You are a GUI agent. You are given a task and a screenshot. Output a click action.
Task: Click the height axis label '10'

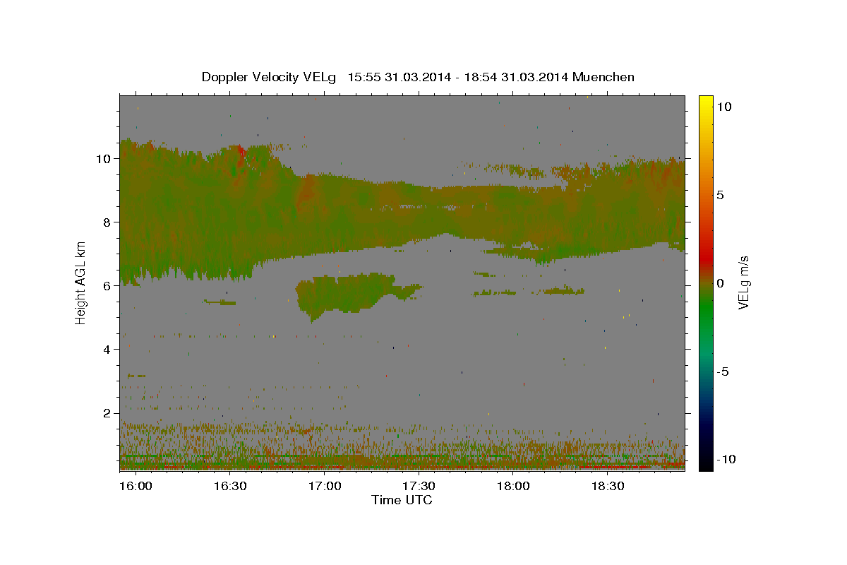104,158
